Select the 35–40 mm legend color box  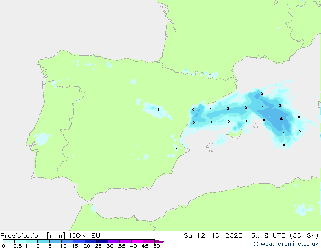pos(126,241)
